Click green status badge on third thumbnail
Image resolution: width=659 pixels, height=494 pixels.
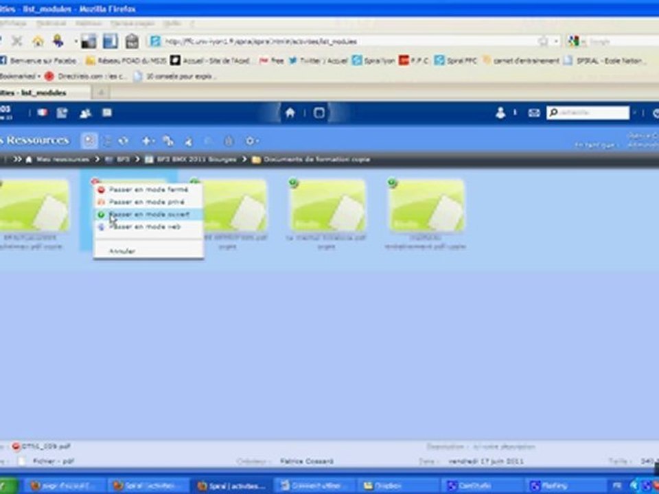[194, 181]
